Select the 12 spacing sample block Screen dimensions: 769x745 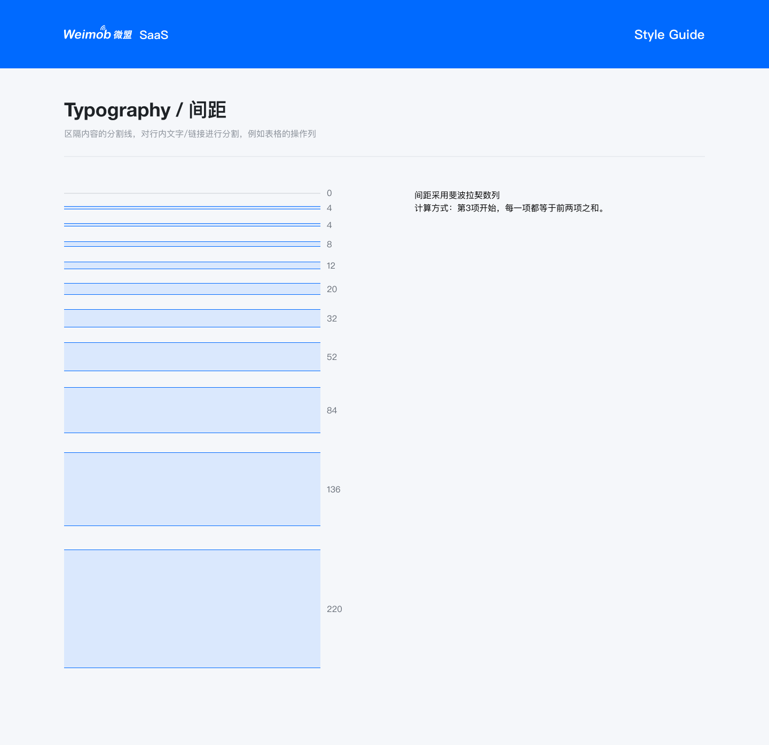[x=192, y=265]
